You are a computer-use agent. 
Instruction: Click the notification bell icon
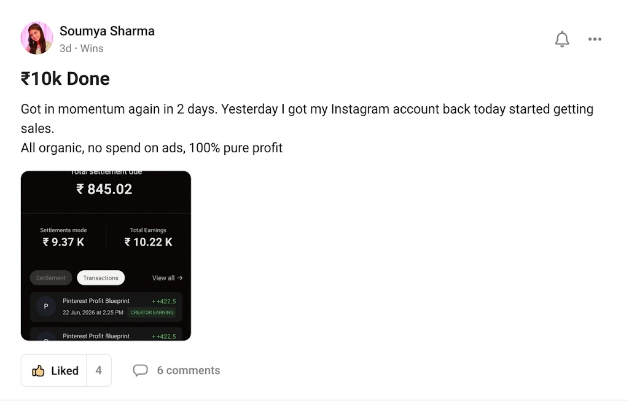tap(561, 39)
